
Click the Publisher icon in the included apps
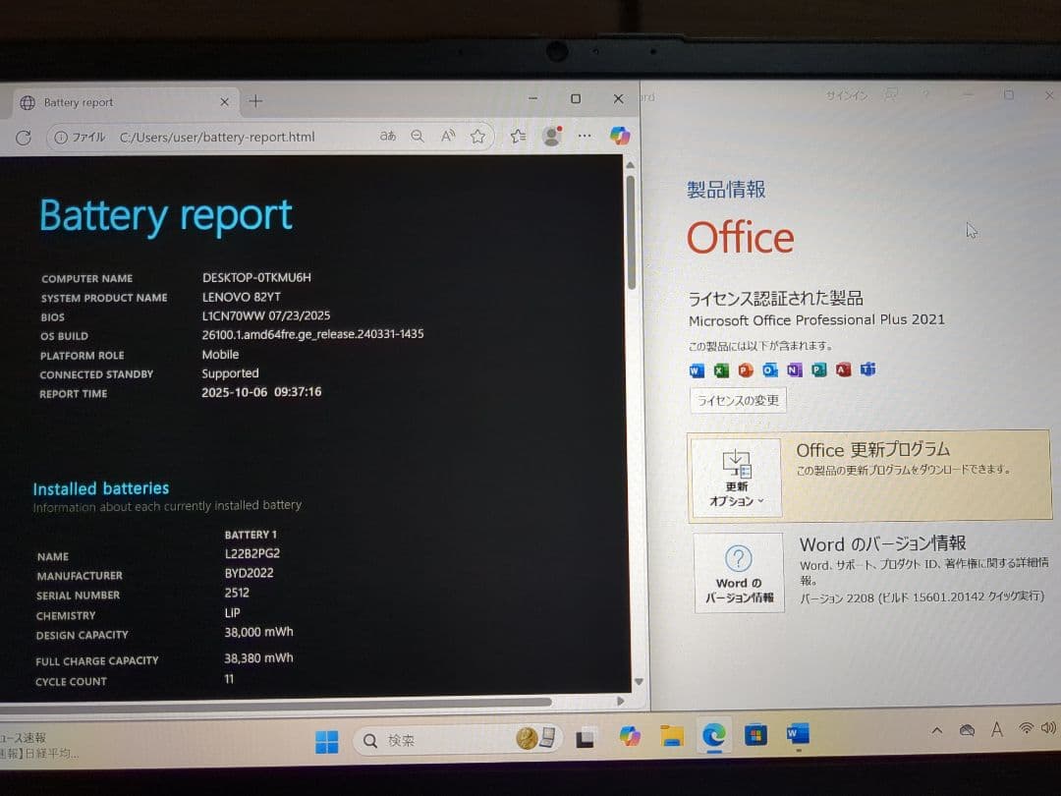[x=817, y=370]
